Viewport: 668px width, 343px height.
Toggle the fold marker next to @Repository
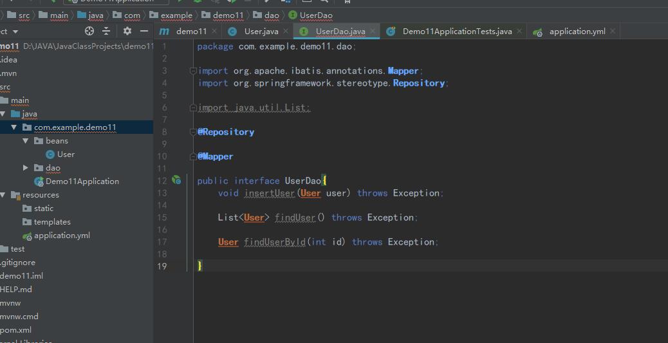(193, 132)
